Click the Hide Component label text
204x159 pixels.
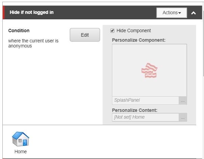click(x=134, y=31)
